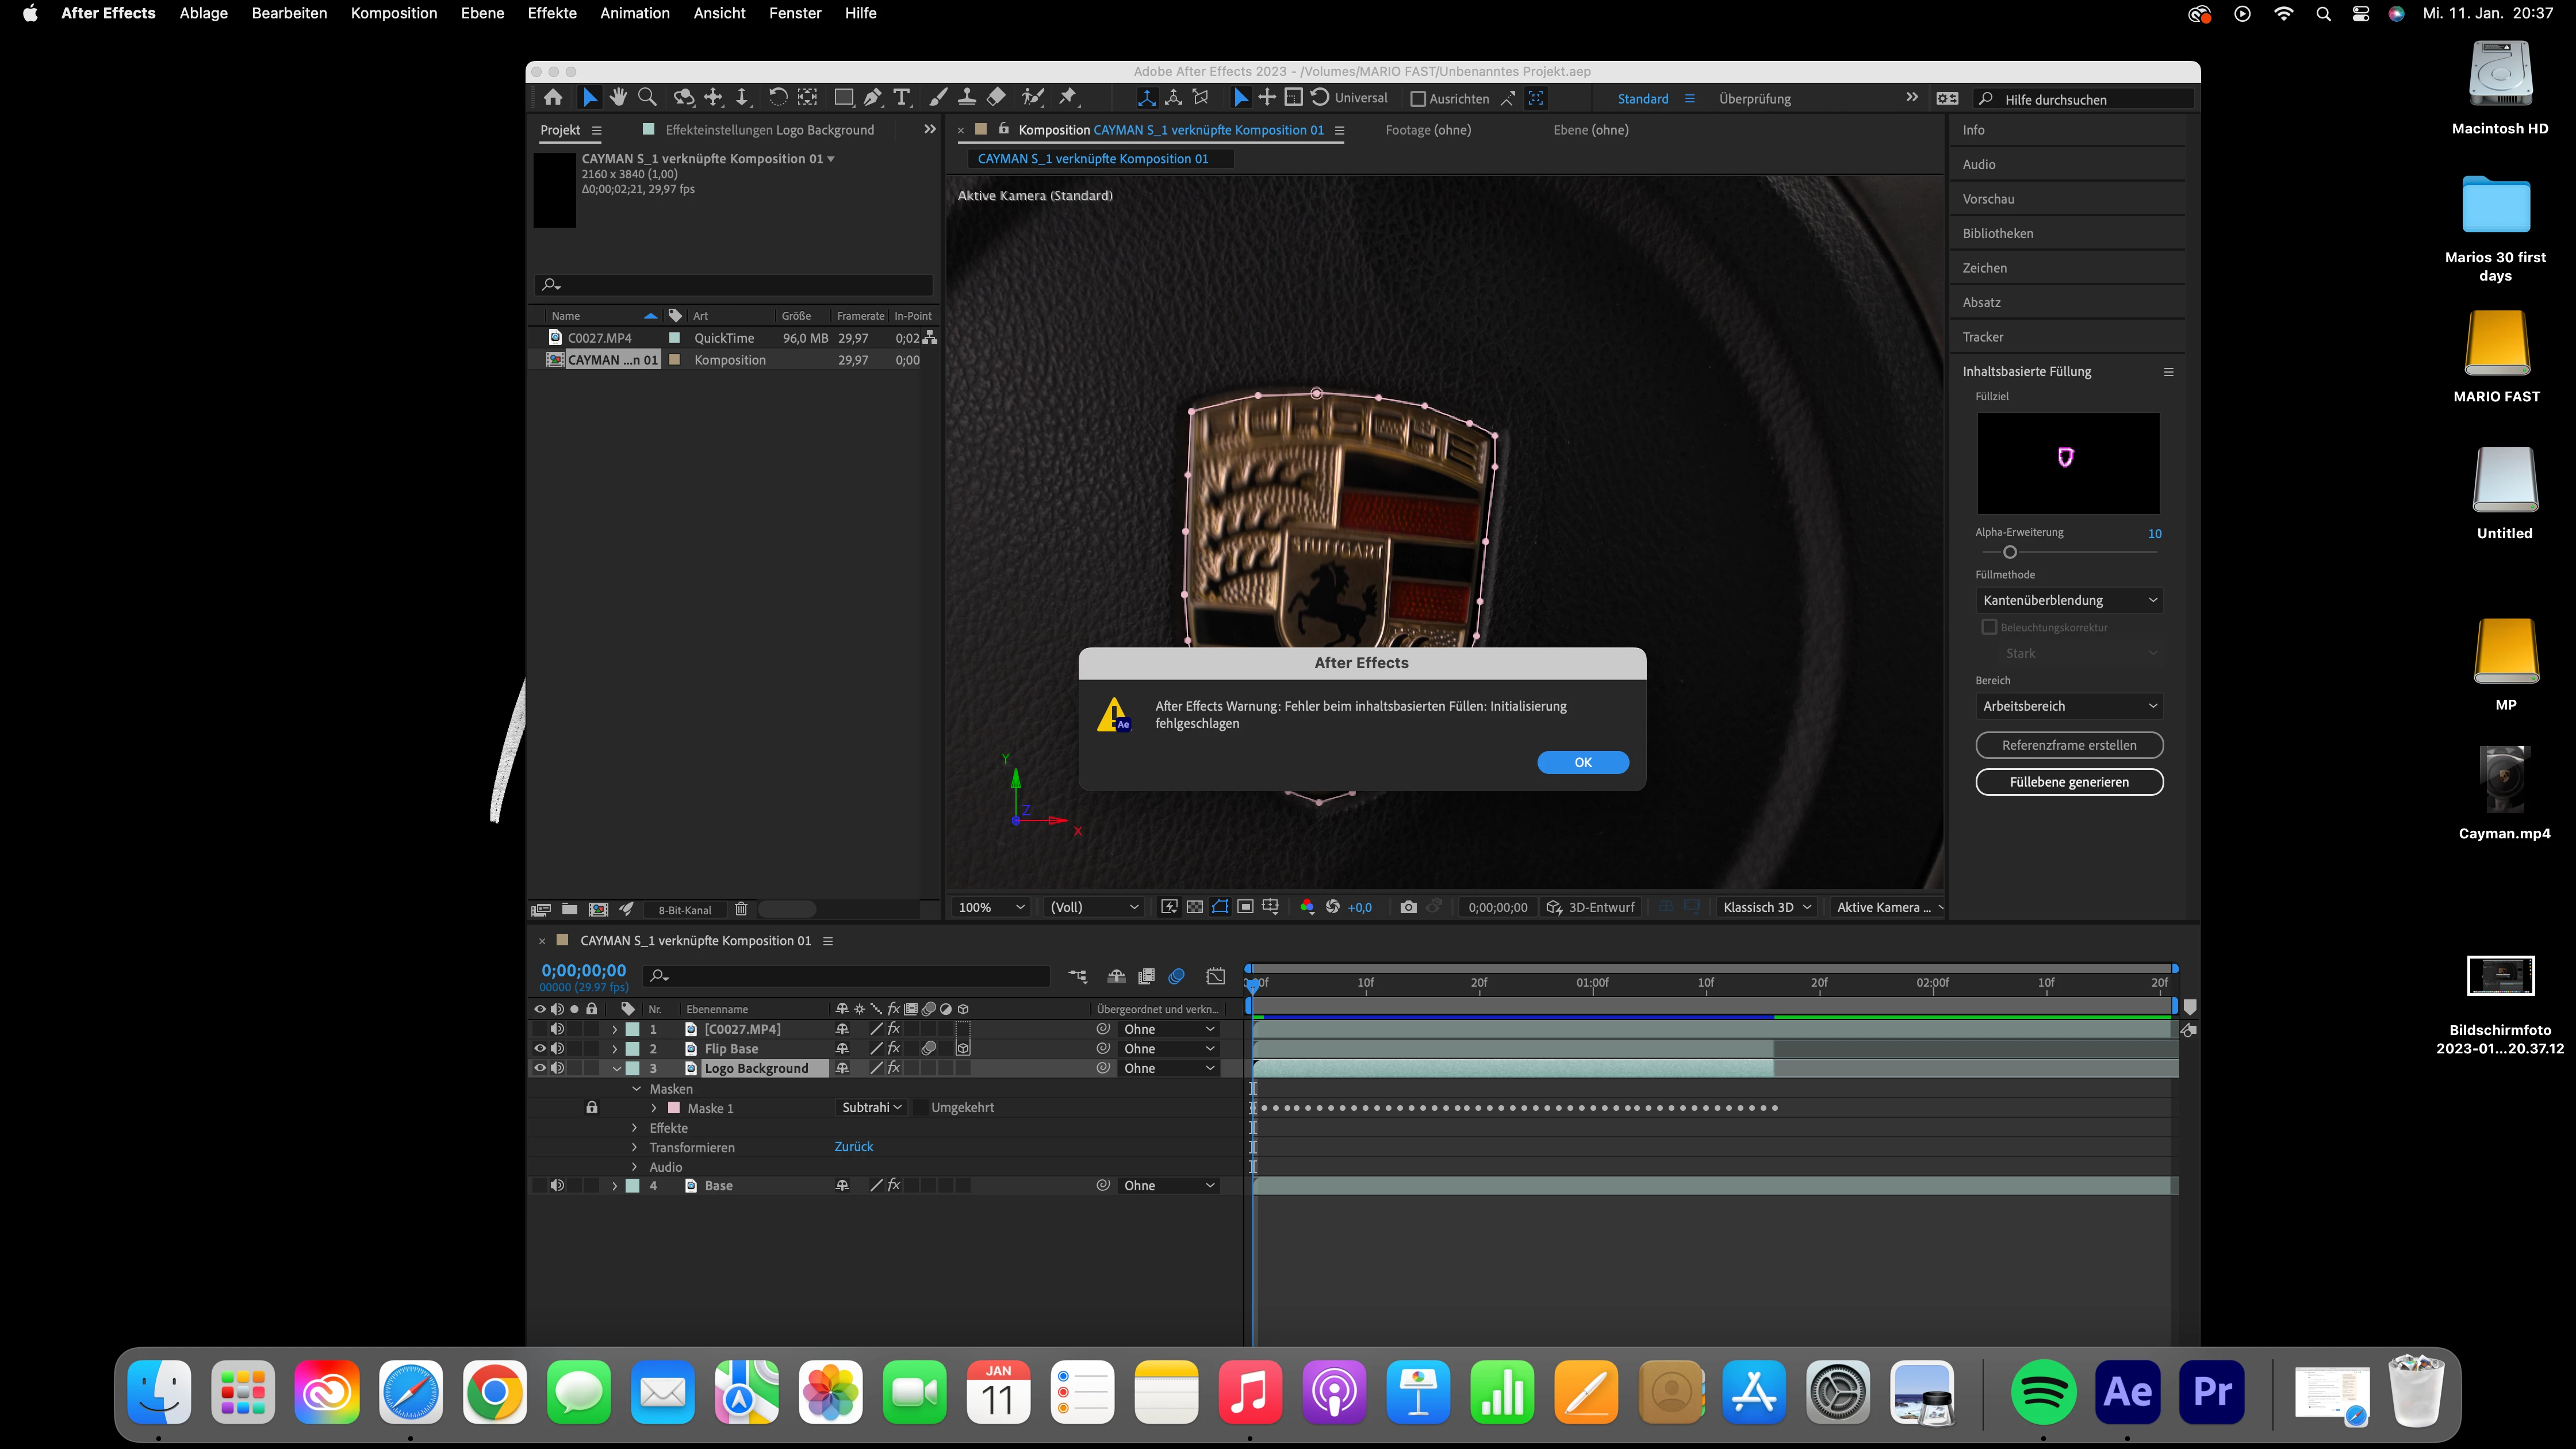
Task: Select the Pen tool
Action: [x=872, y=97]
